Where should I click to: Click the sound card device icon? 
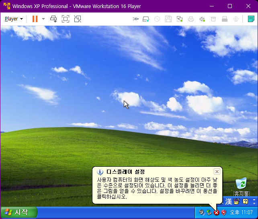(202, 19)
